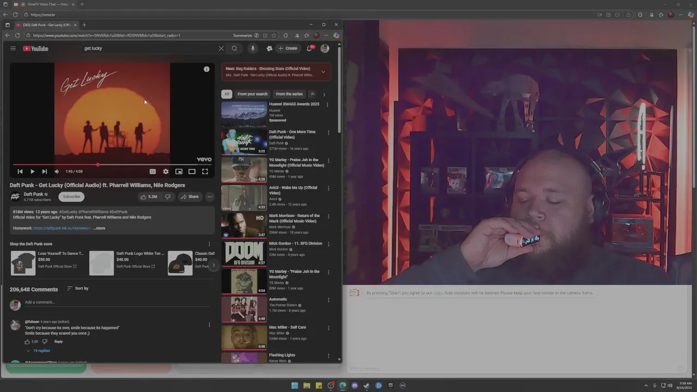
Task: Open the rules link in OmeTV chat
Action: click(x=438, y=293)
